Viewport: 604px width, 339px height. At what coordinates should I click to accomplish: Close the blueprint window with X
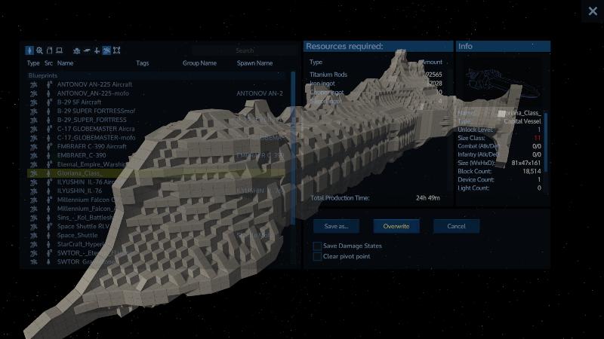click(593, 11)
